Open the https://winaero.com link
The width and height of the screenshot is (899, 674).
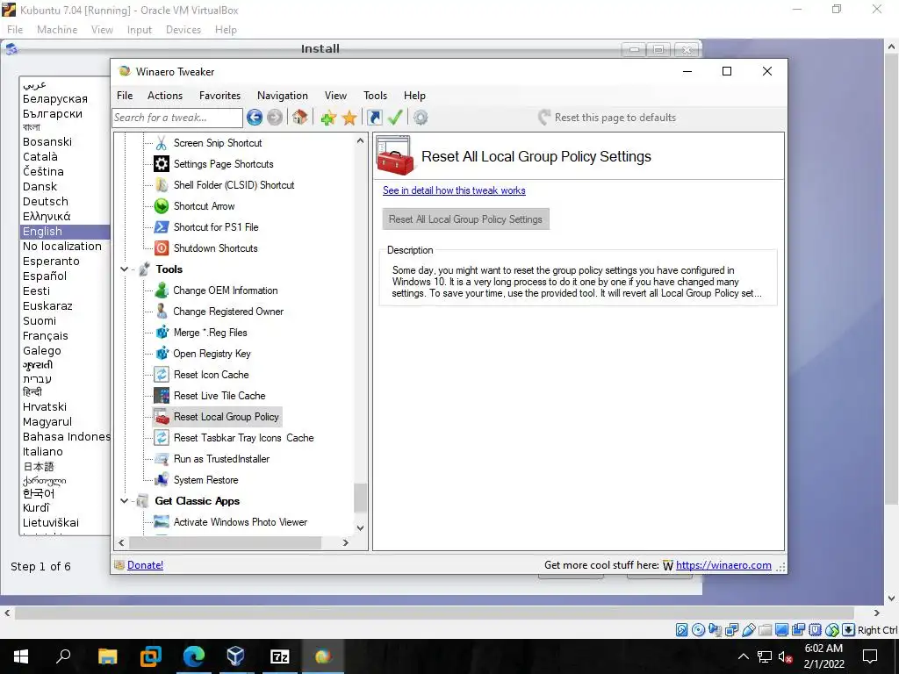pos(723,565)
